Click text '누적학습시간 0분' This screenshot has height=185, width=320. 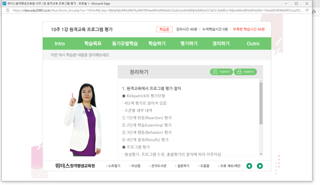(215, 29)
